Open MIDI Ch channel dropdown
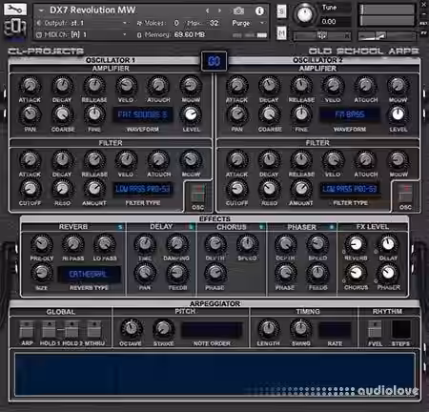The image size is (429, 412). 82,34
